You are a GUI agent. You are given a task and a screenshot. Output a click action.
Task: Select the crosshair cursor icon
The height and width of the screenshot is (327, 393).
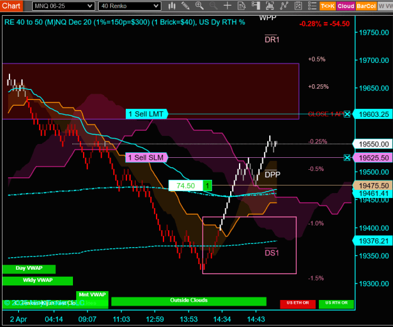coord(228,6)
